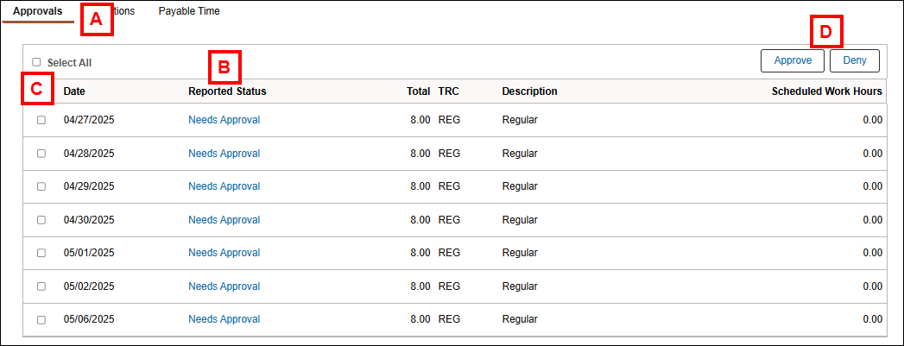The width and height of the screenshot is (904, 346).
Task: Check the Select All checkbox
Action: tap(36, 62)
